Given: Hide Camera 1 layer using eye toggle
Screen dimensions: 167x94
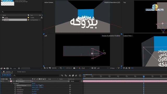Looking at the screenshot, I should 1,81.
